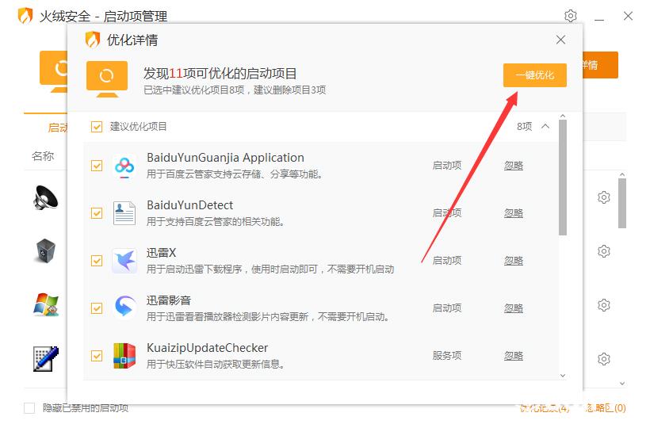
Task: Uncheck the 迅雷影音 checkbox
Action: click(97, 308)
